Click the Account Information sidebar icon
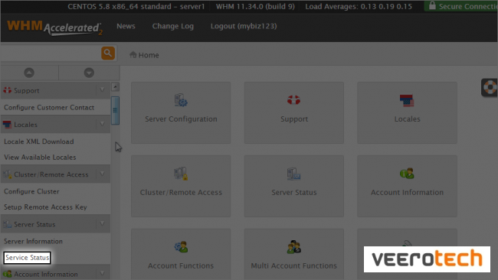Viewport: 498px width, 280px height. (7, 274)
